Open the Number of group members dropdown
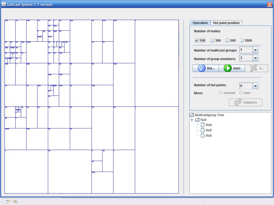 point(255,58)
